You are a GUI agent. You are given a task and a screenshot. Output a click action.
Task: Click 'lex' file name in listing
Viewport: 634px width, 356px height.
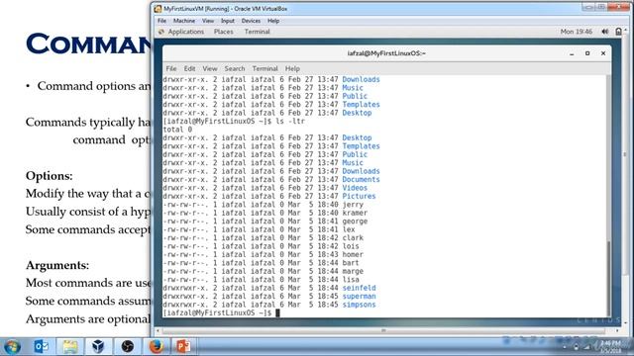click(x=349, y=229)
